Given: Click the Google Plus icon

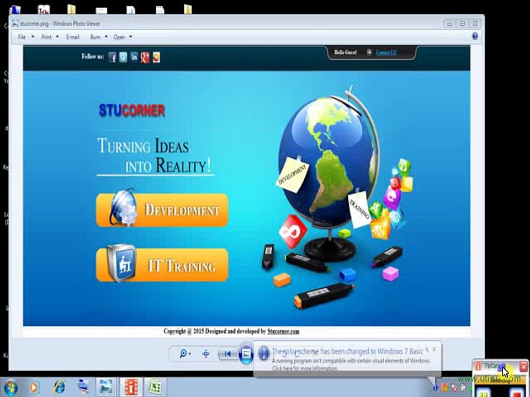Looking at the screenshot, I should (145, 57).
